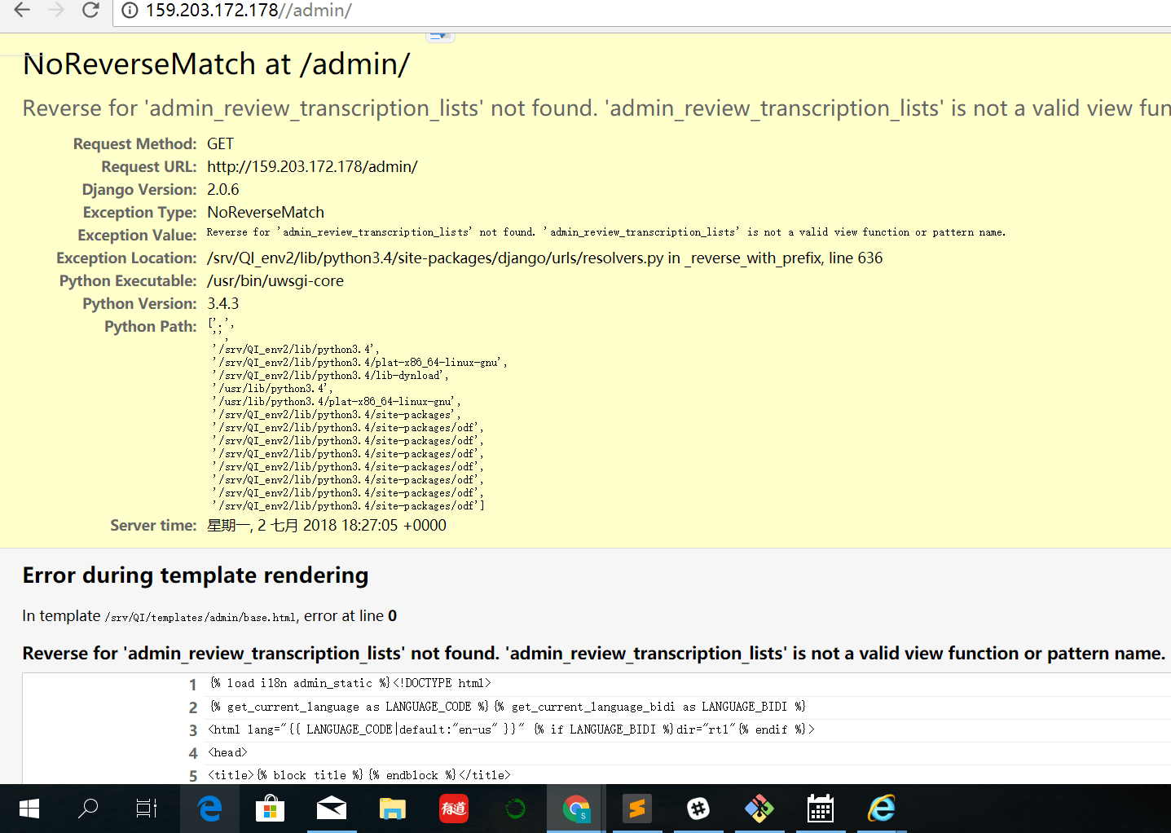The image size is (1171, 833).
Task: Open the colorful diamond Git app on the taskbar
Action: pyautogui.click(x=759, y=809)
